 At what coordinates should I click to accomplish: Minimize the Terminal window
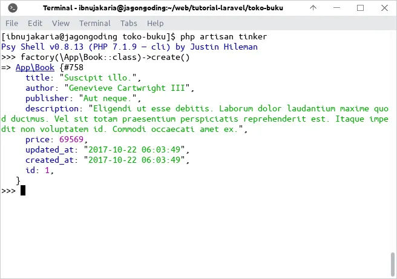pos(336,8)
